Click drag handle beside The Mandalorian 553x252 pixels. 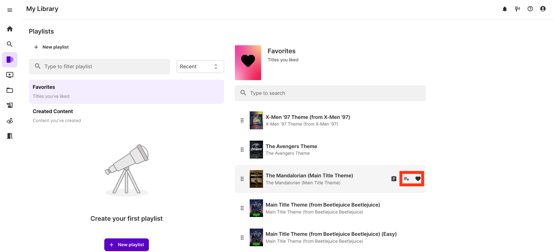(x=242, y=179)
